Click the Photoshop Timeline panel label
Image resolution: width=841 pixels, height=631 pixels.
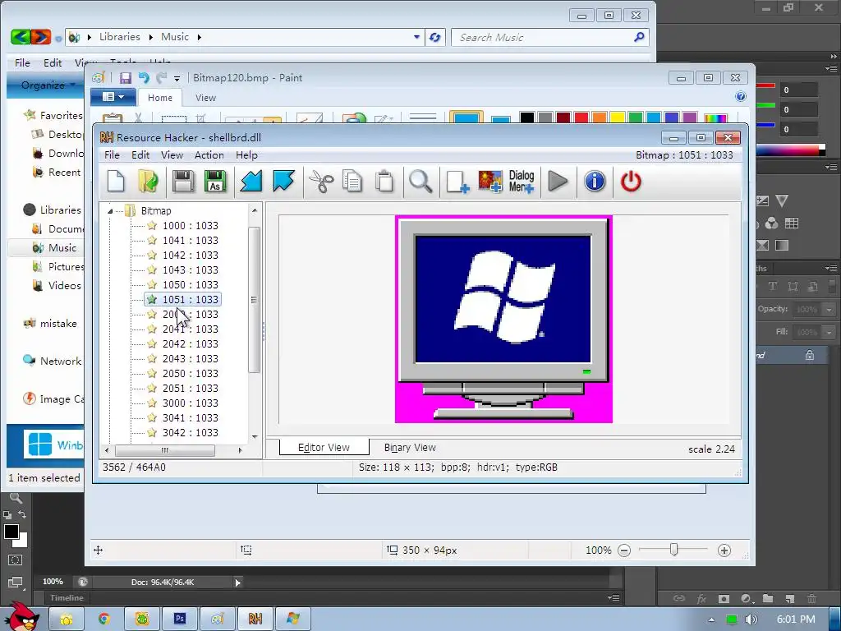[x=67, y=598]
